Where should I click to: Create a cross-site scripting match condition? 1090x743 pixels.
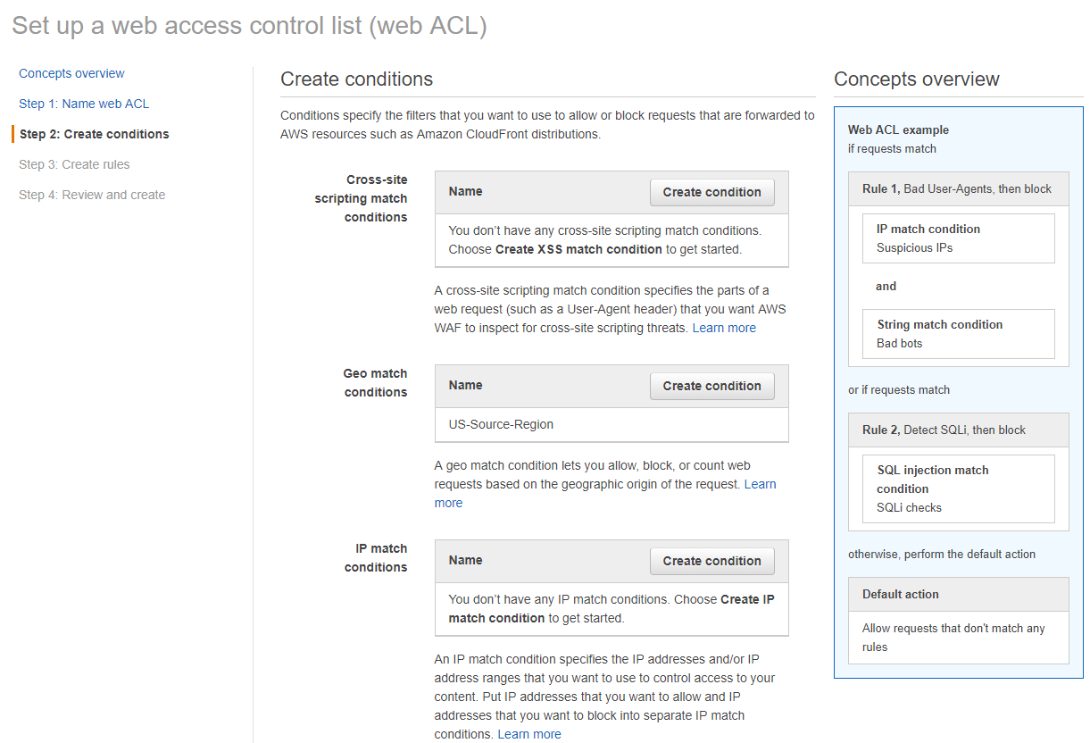[x=711, y=192]
